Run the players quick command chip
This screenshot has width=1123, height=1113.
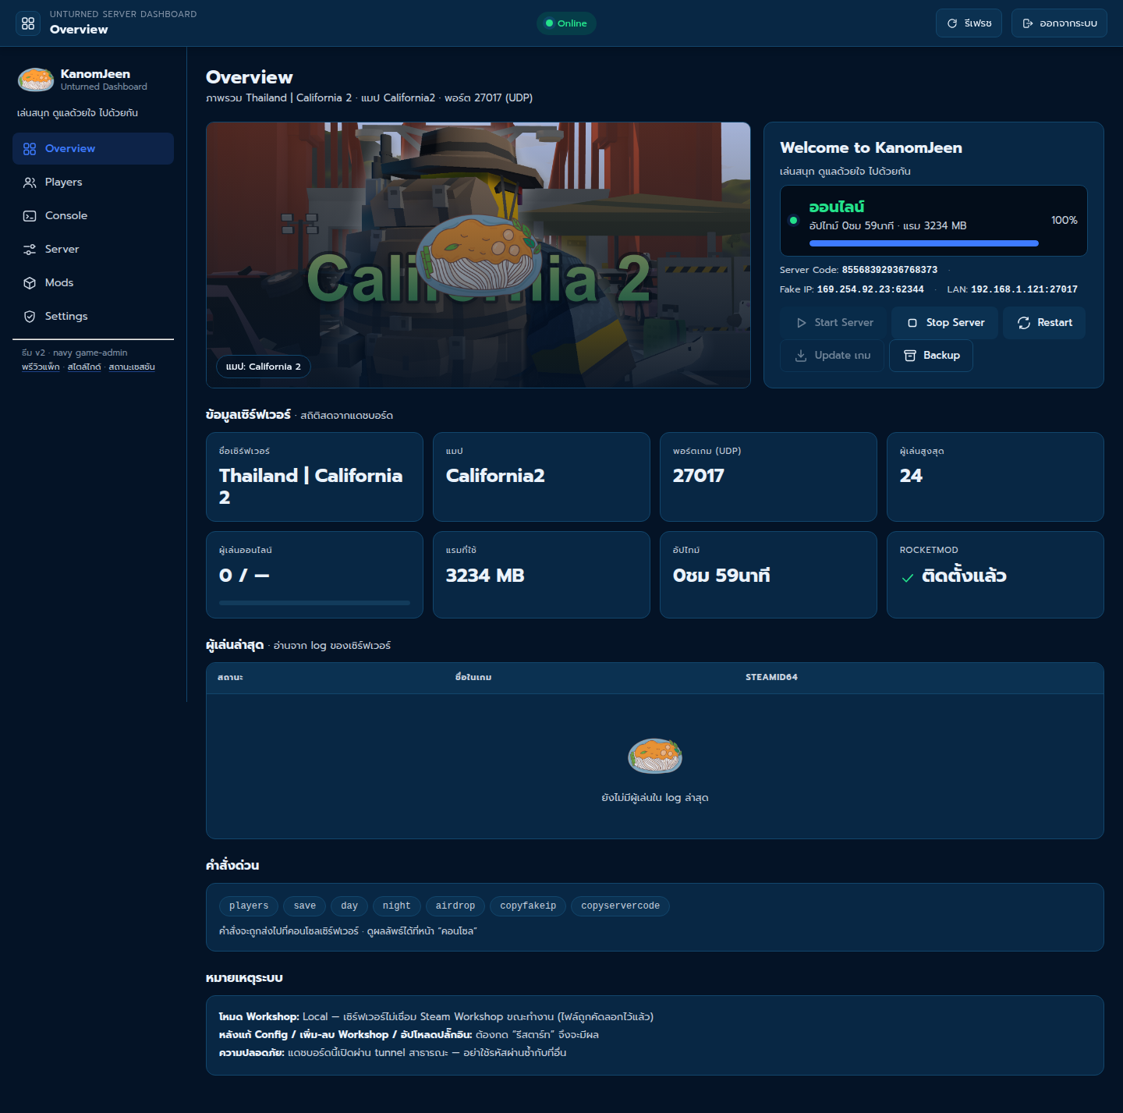pos(249,906)
